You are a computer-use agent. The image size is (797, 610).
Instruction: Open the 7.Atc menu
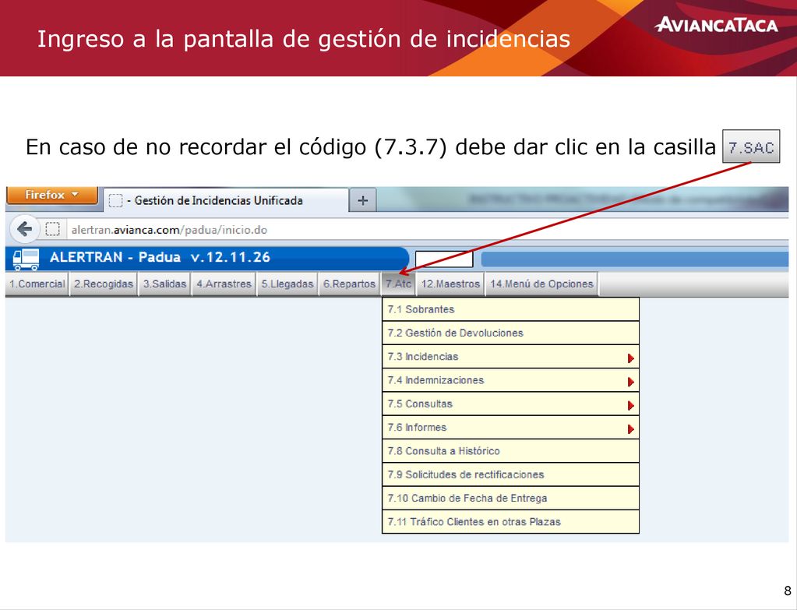click(398, 284)
